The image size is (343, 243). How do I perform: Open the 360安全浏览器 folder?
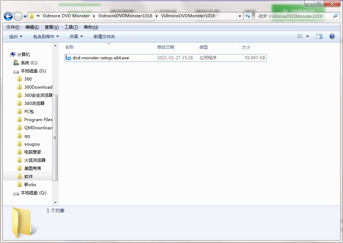point(38,95)
